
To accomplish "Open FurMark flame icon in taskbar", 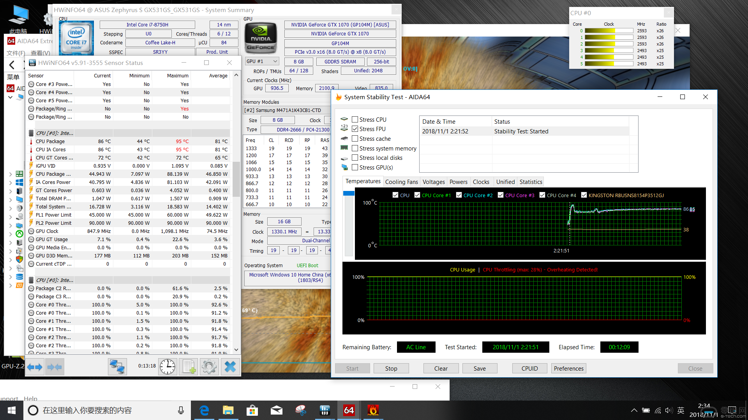I will pyautogui.click(x=373, y=410).
